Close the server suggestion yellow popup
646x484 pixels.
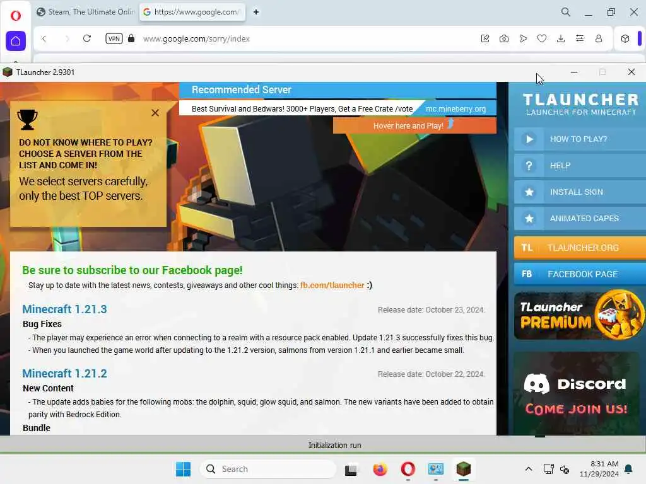click(x=155, y=113)
